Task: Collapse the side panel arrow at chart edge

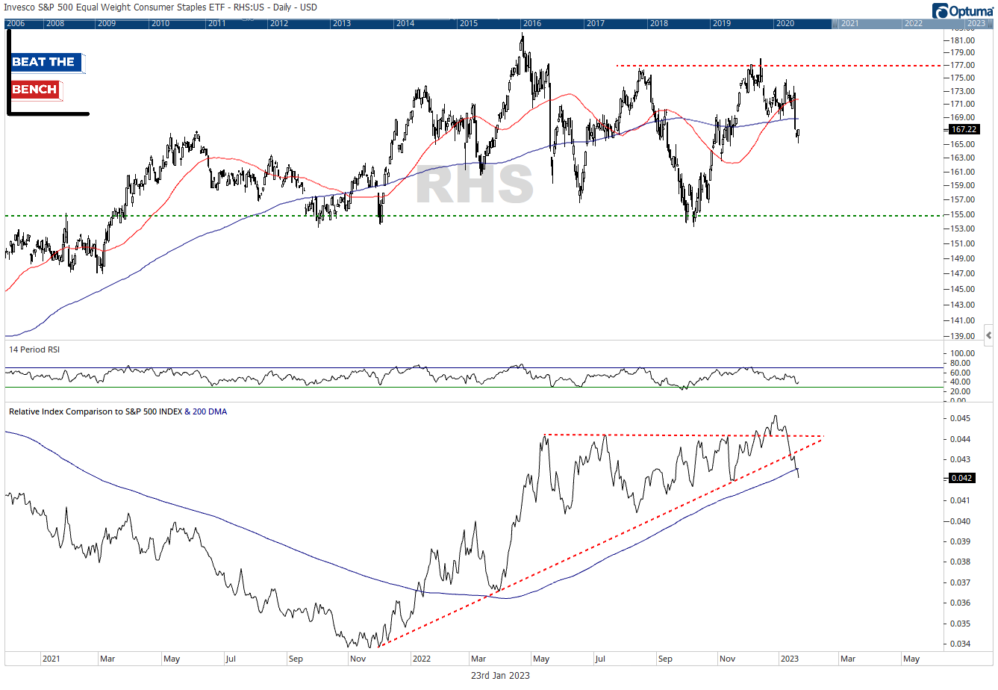Action: coord(988,335)
